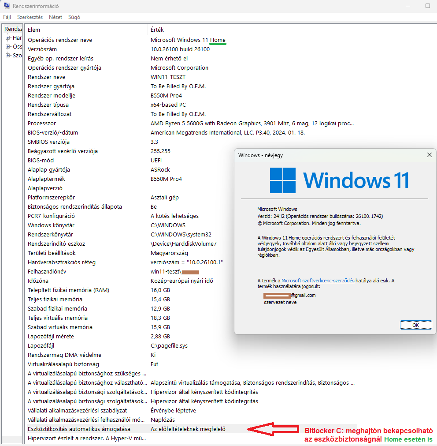Select the Operációs rendszer neve row
Image resolution: width=437 pixels, height=446 pixels.
tap(192, 40)
